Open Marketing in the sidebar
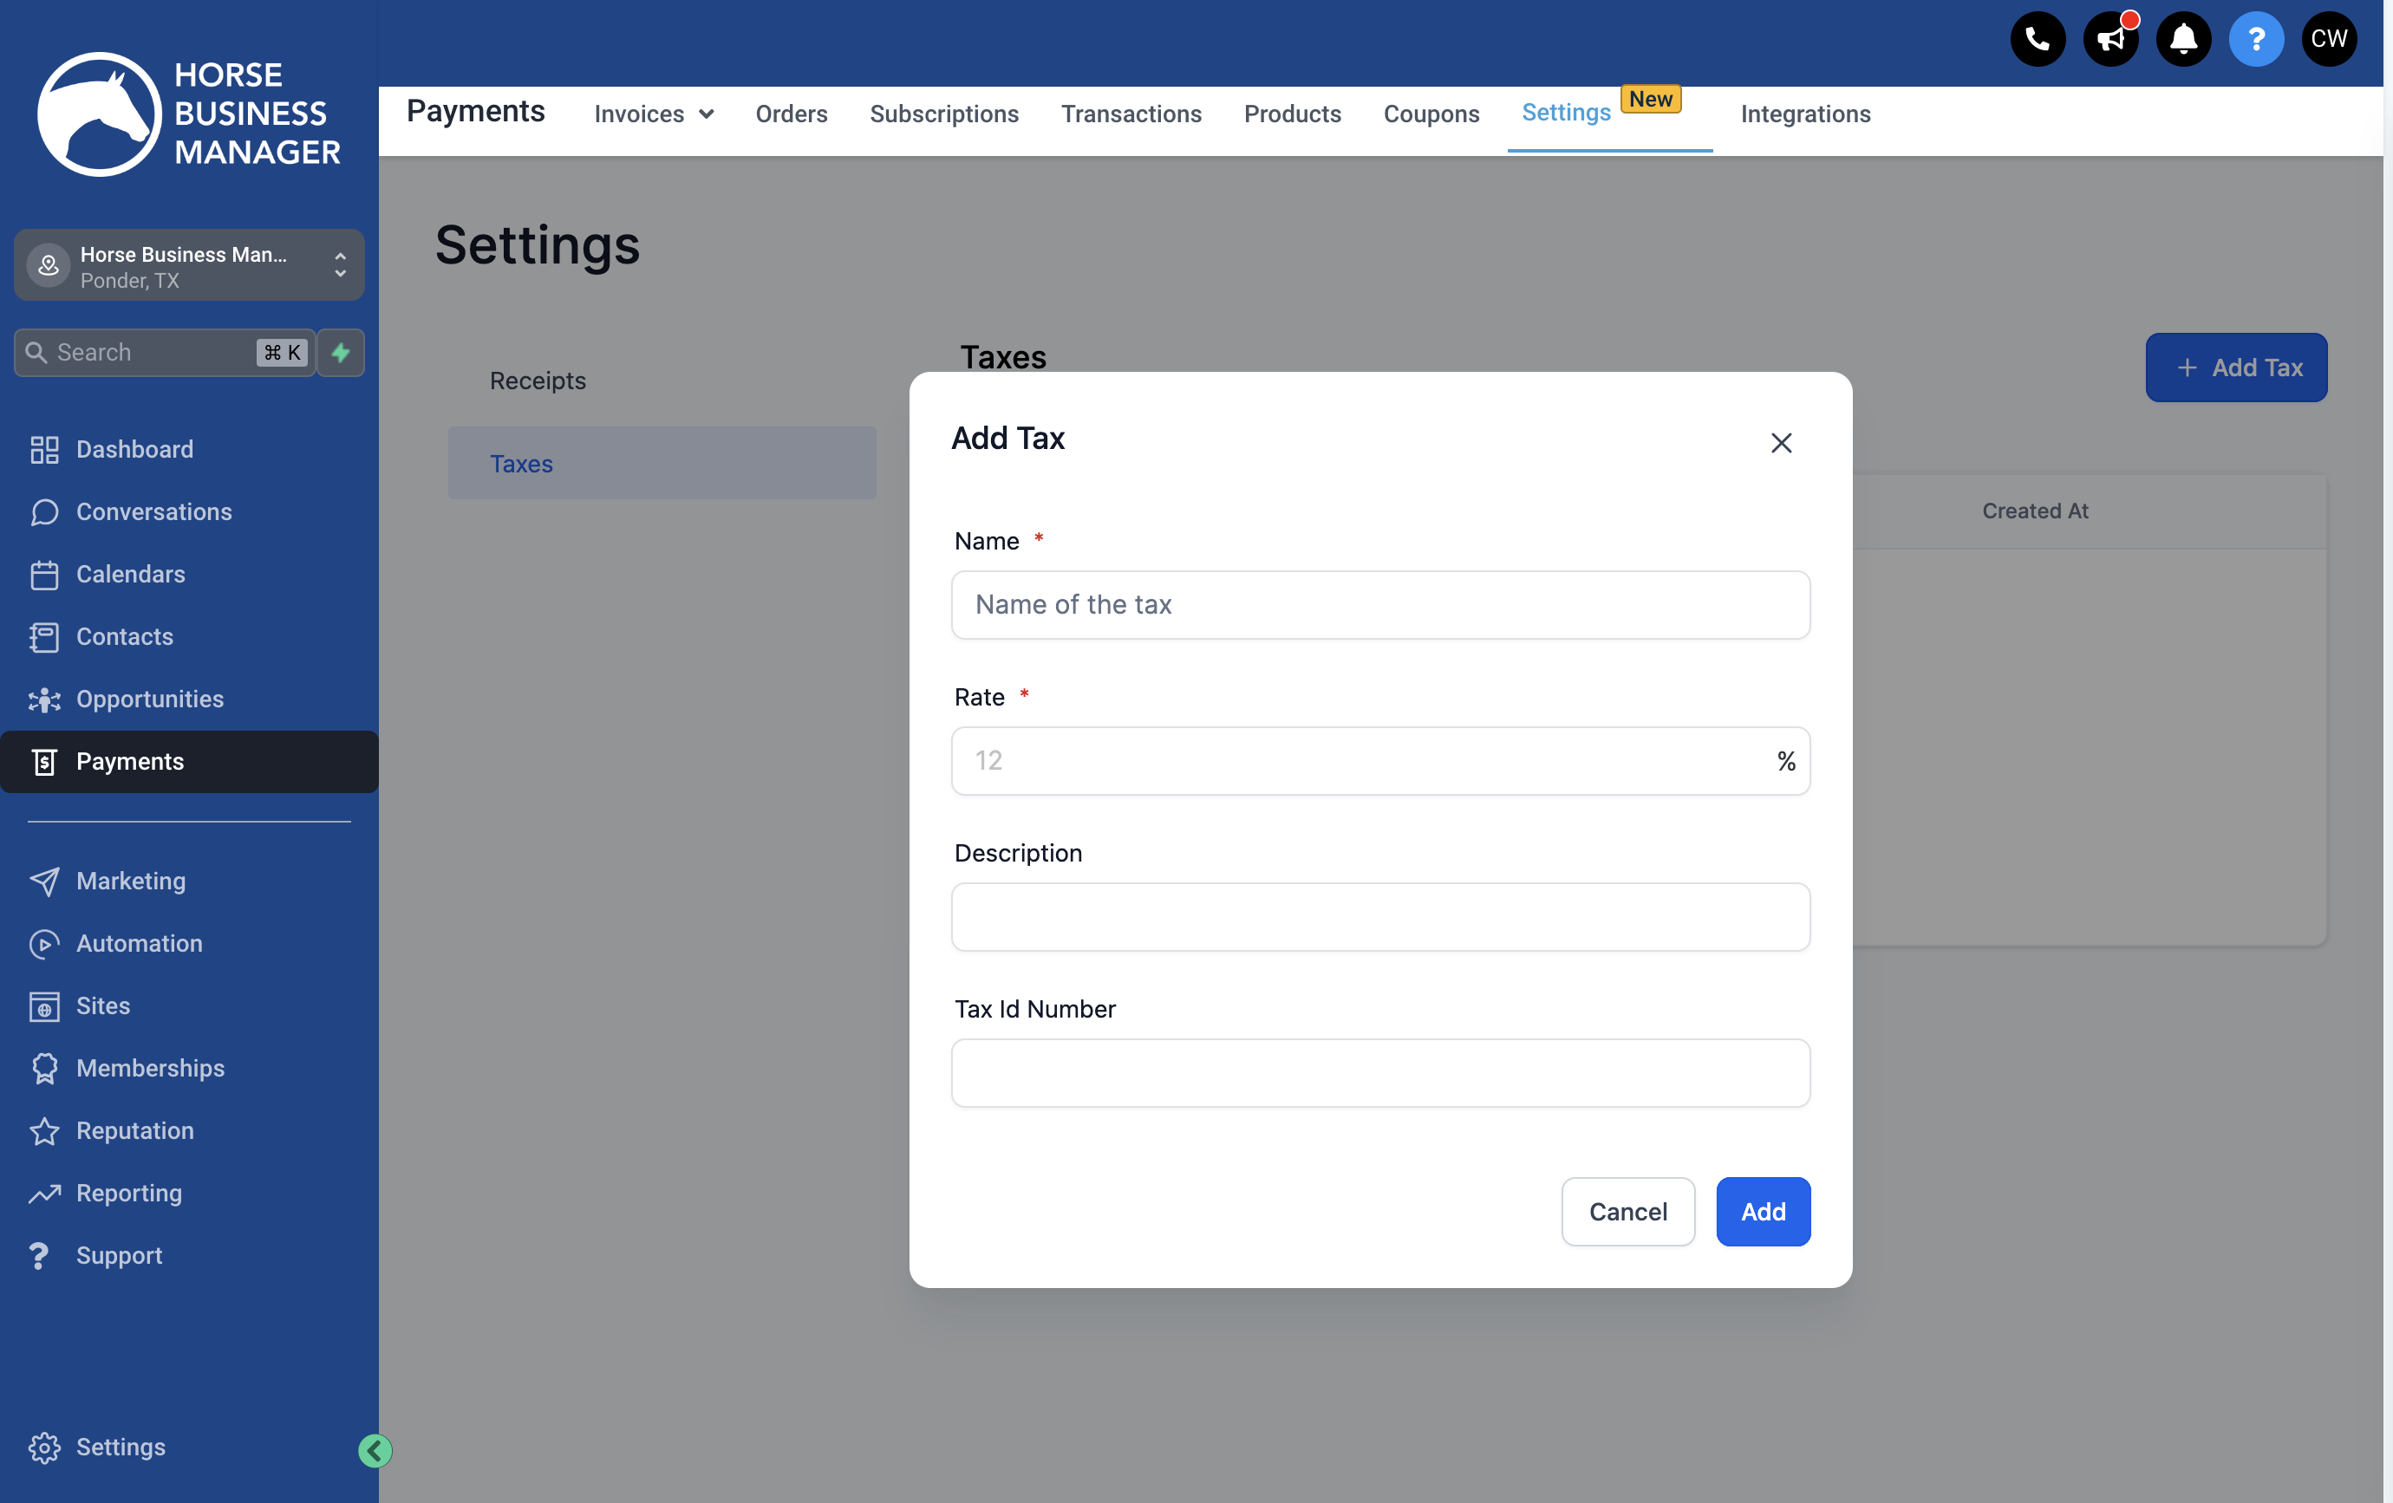Image resolution: width=2393 pixels, height=1503 pixels. [x=189, y=882]
